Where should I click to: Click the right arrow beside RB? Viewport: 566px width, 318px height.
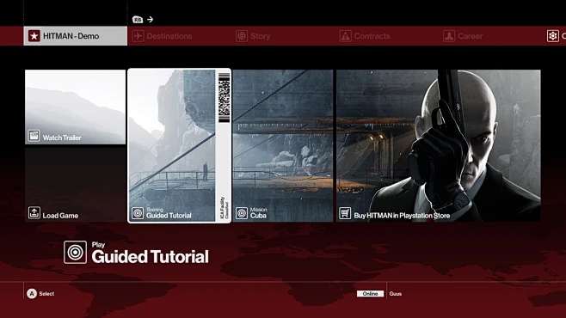tap(151, 20)
